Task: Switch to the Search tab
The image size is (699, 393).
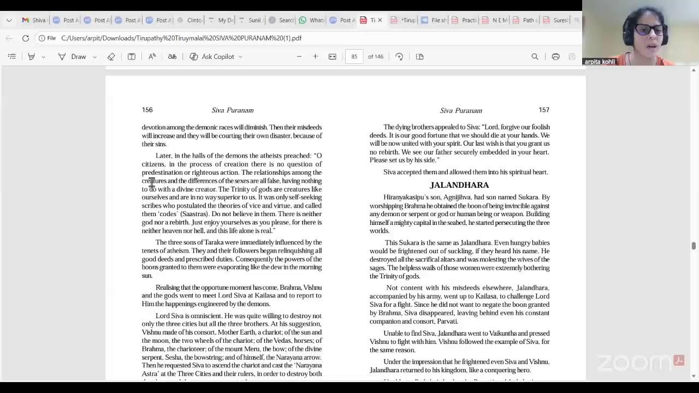Action: 282,20
